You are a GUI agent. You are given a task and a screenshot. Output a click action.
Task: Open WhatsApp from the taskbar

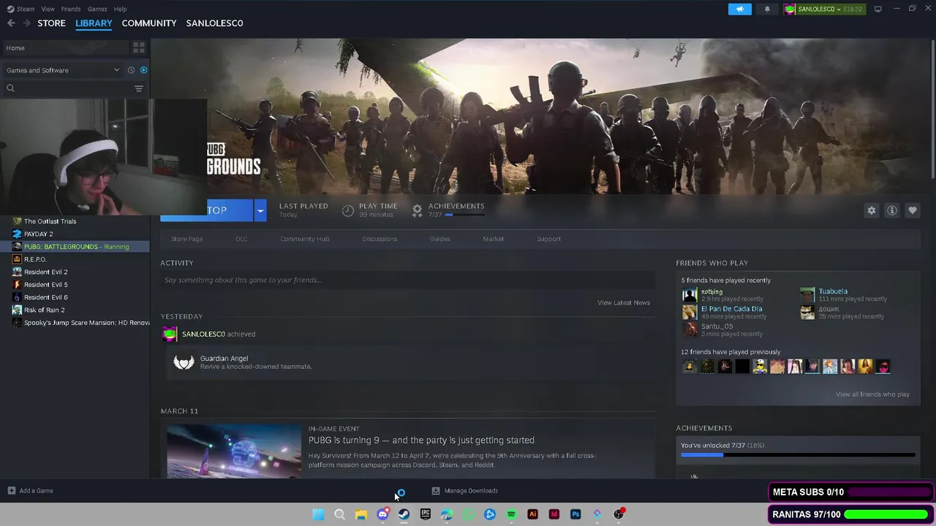click(468, 514)
